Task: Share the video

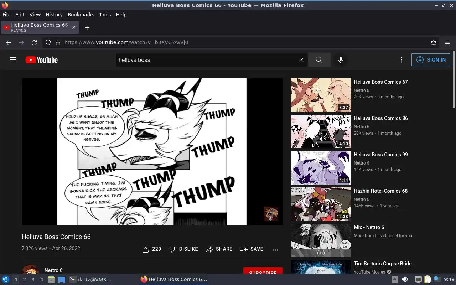Action: tap(219, 249)
